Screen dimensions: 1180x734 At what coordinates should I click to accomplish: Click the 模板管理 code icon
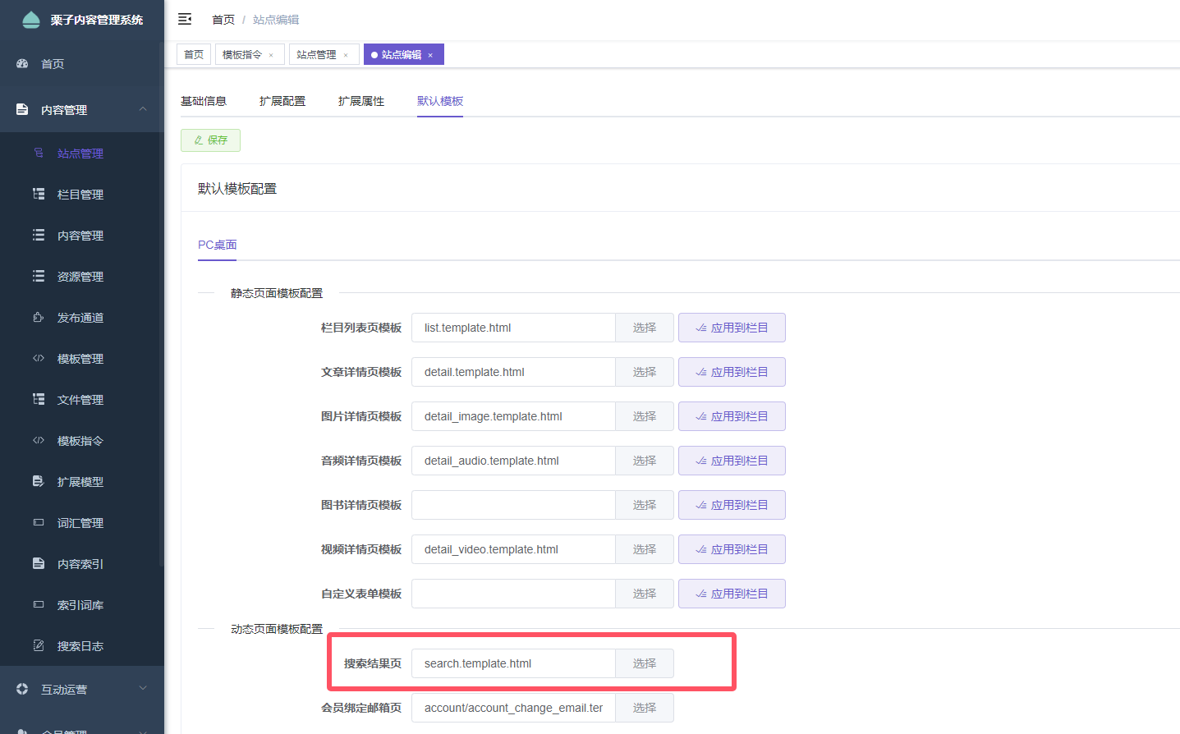tap(39, 358)
